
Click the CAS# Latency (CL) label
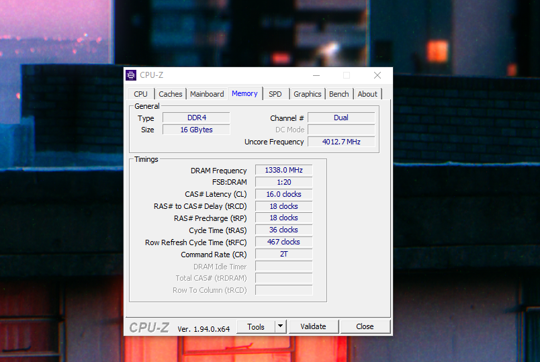pos(216,194)
